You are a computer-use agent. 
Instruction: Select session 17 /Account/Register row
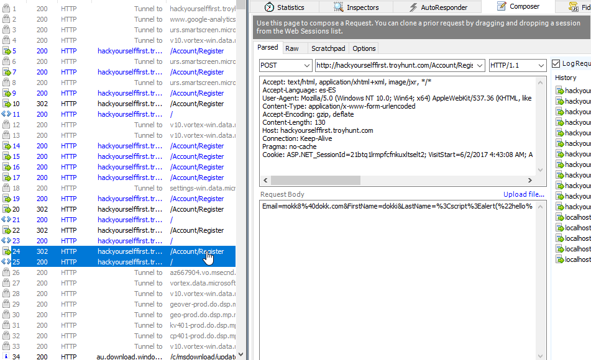119,178
